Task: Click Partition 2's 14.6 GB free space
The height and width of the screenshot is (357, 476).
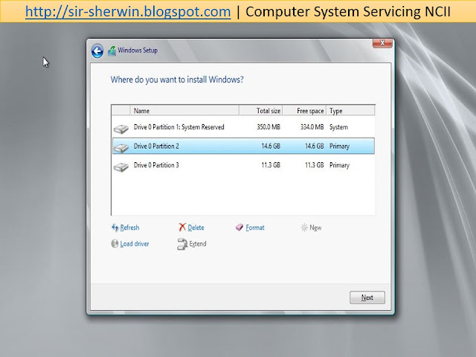Action: [x=314, y=146]
